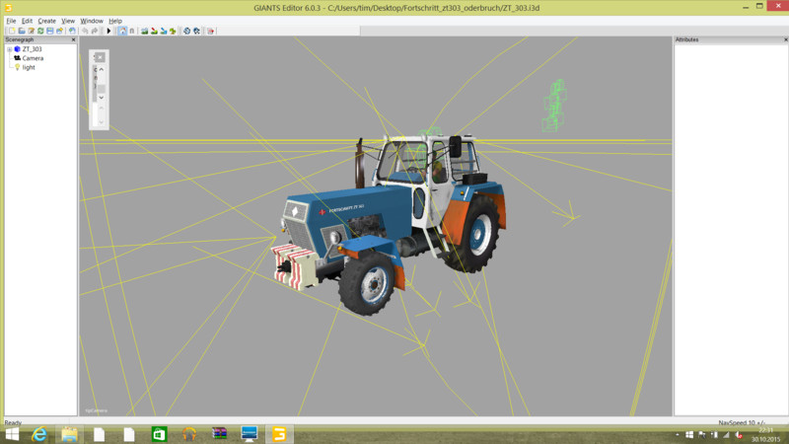Select the Terrain foliage paint icon
Image resolution: width=789 pixels, height=444 pixels.
(174, 32)
